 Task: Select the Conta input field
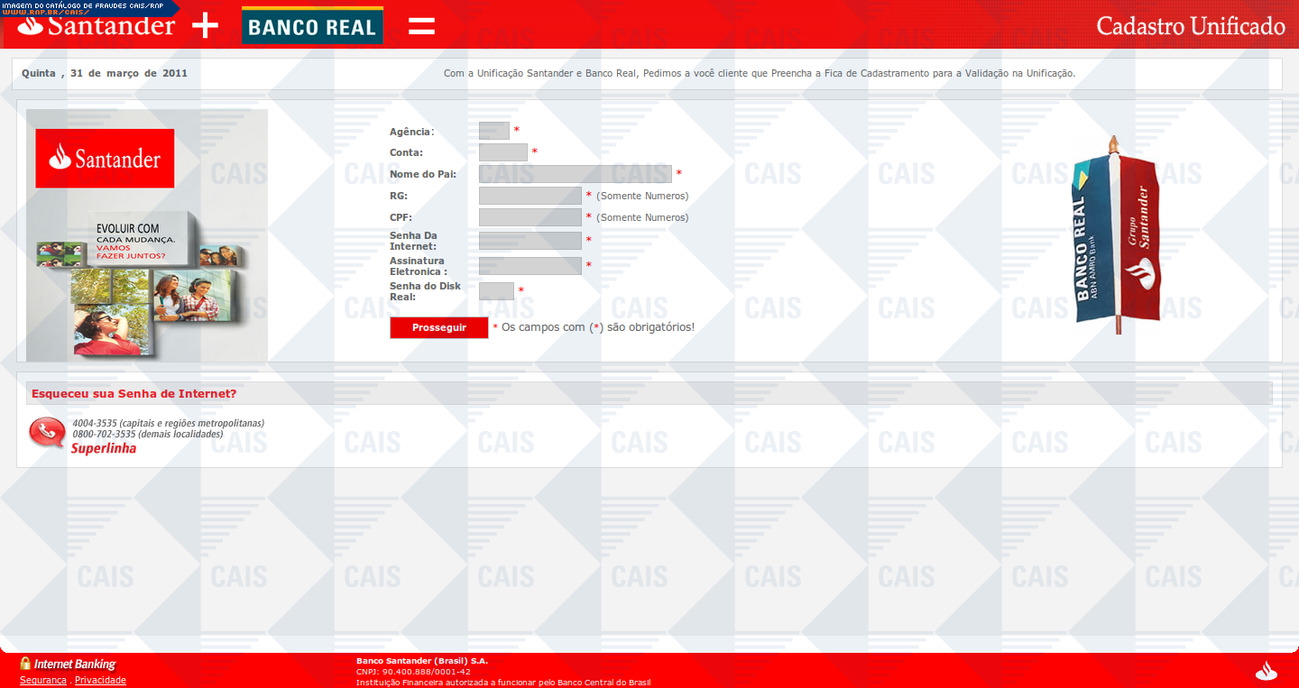(x=502, y=152)
